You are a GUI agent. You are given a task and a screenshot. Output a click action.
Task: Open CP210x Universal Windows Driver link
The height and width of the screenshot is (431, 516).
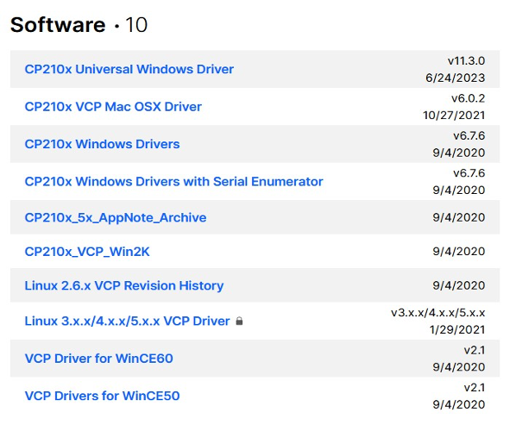129,69
